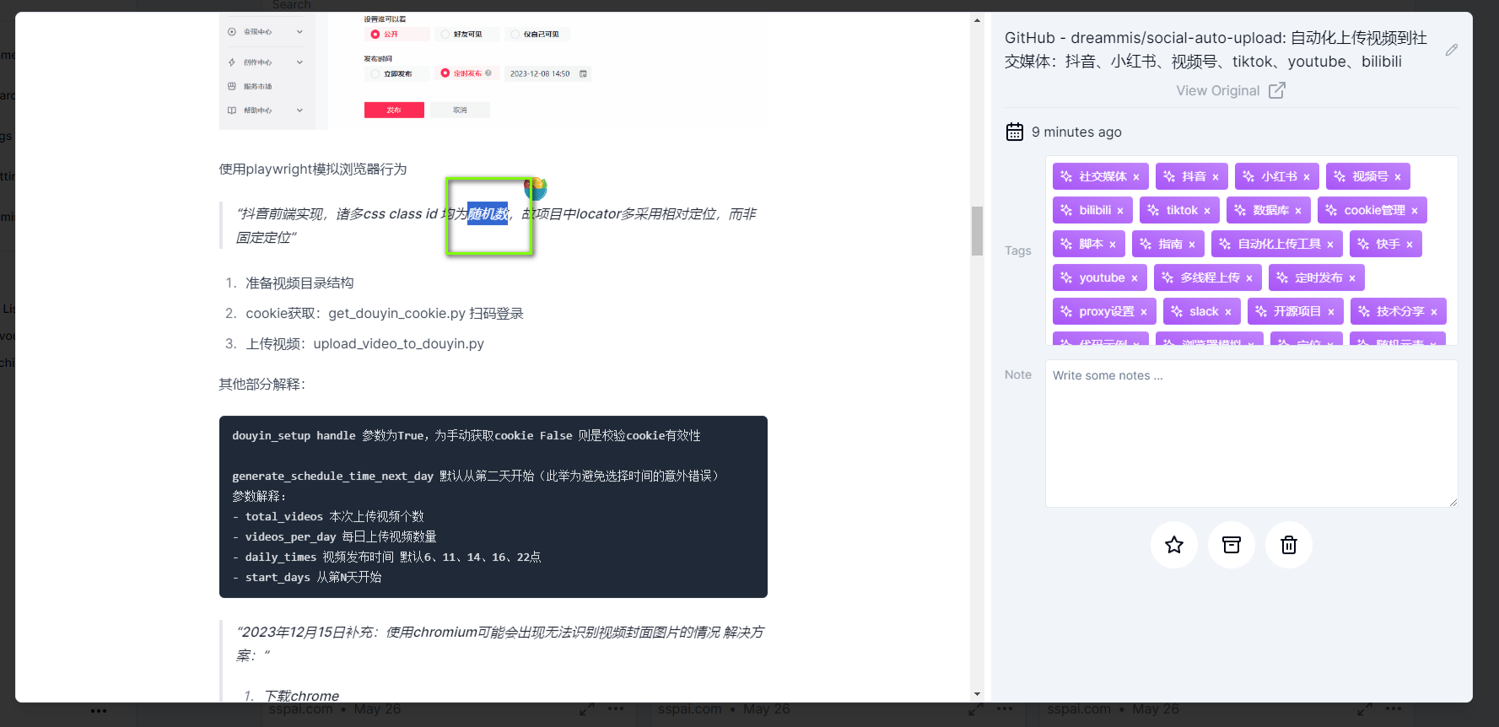Remove the tiktok tag
This screenshot has height=727, width=1499.
click(x=1207, y=211)
